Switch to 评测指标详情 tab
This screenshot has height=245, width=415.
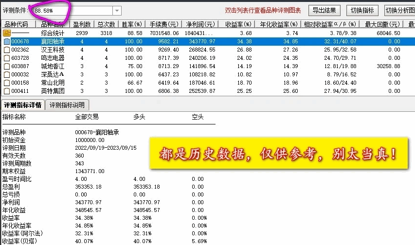tap(23, 105)
